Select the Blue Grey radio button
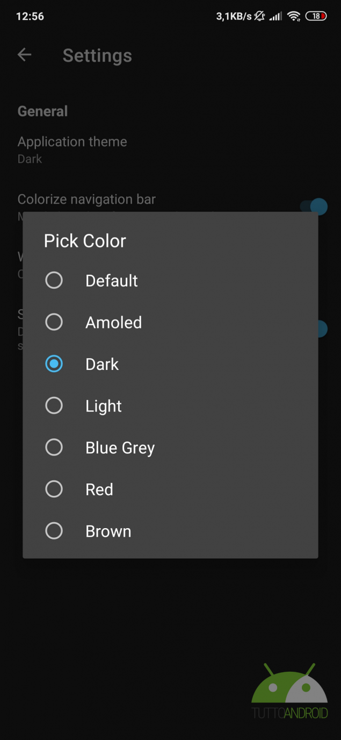Screen dimensions: 341x740 pyautogui.click(x=54, y=447)
